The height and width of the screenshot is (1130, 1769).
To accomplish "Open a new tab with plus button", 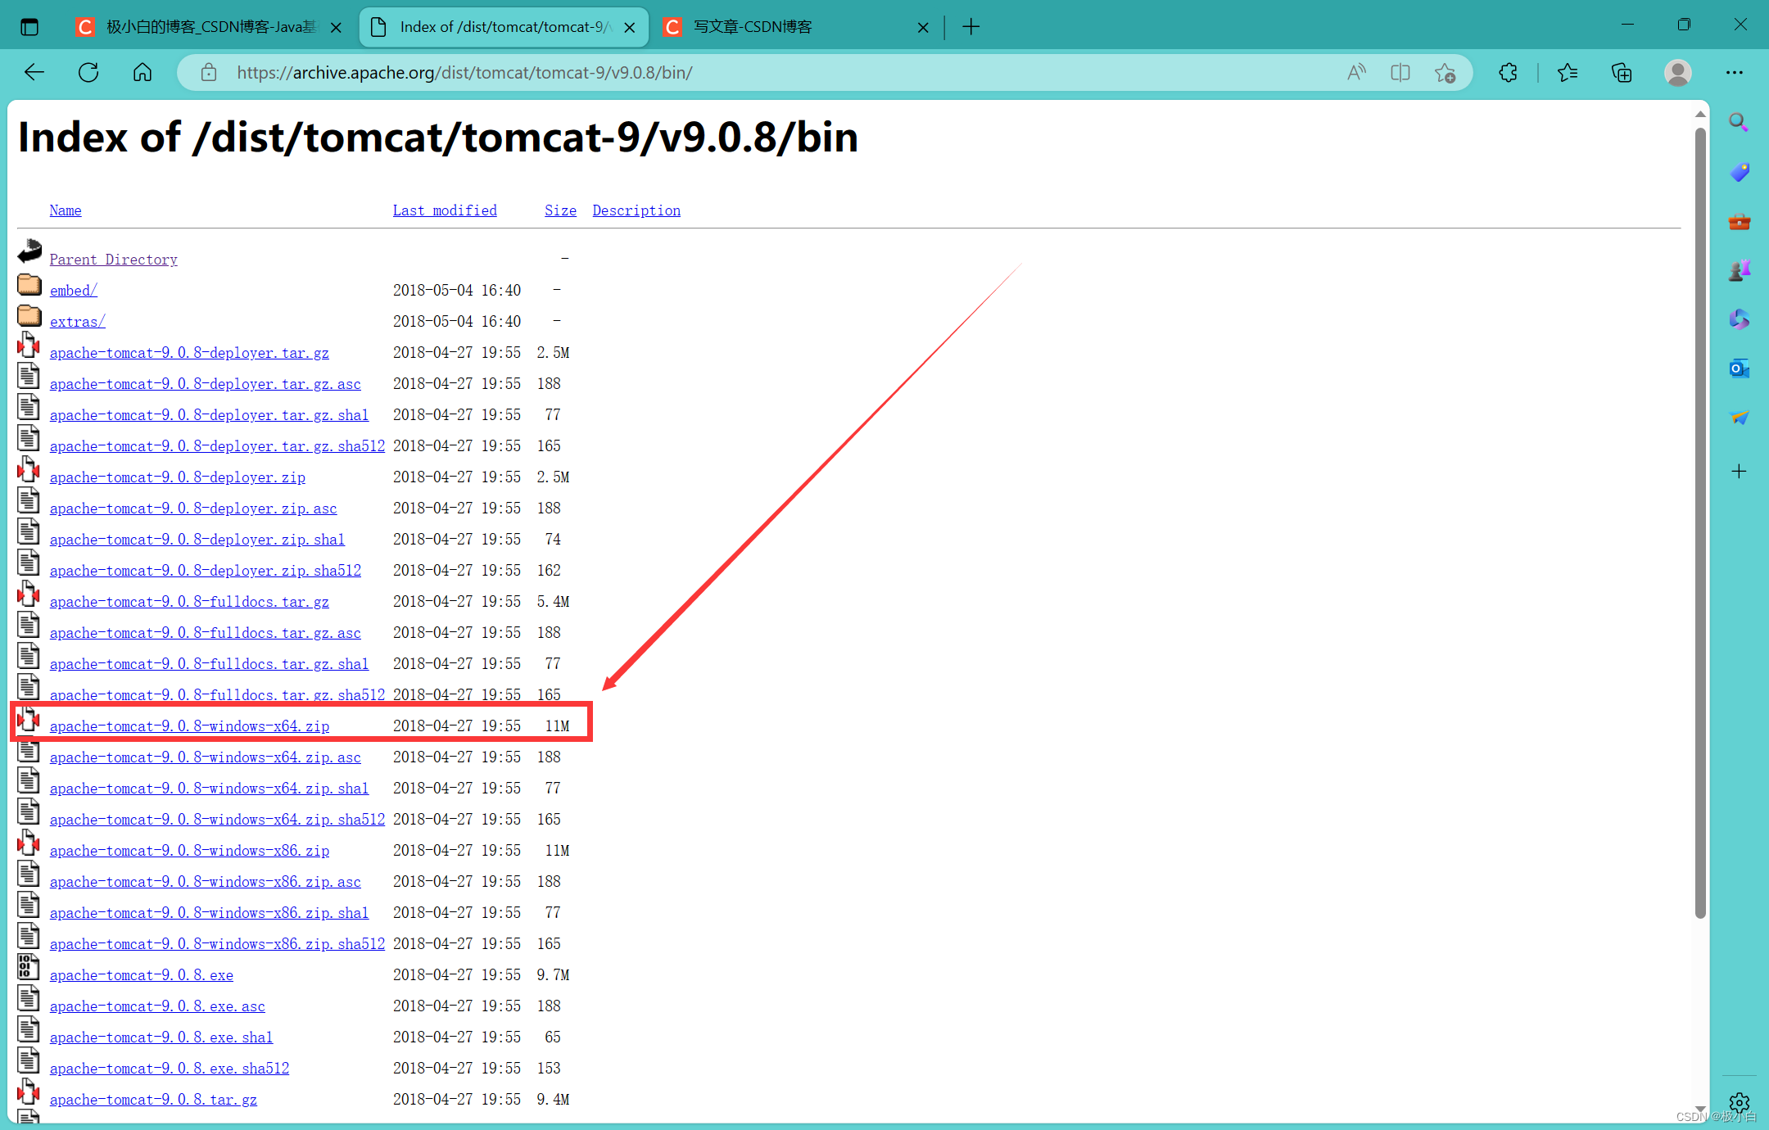I will (971, 27).
